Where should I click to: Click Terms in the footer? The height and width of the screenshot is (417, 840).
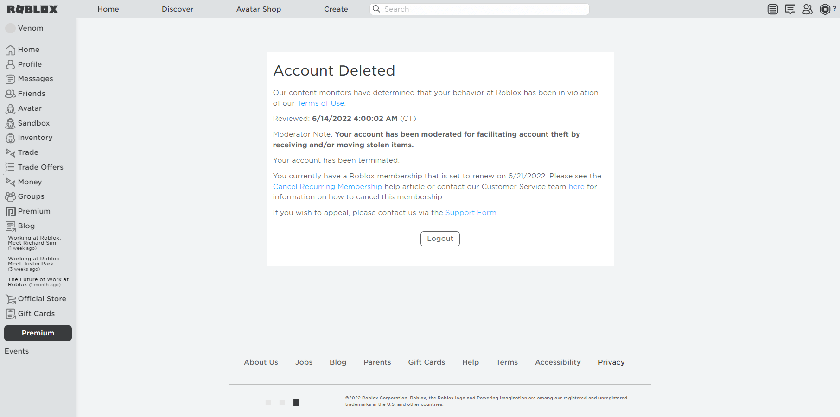point(507,362)
